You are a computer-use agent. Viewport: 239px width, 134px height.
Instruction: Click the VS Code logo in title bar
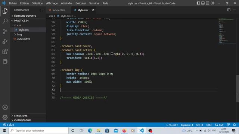(4, 3)
